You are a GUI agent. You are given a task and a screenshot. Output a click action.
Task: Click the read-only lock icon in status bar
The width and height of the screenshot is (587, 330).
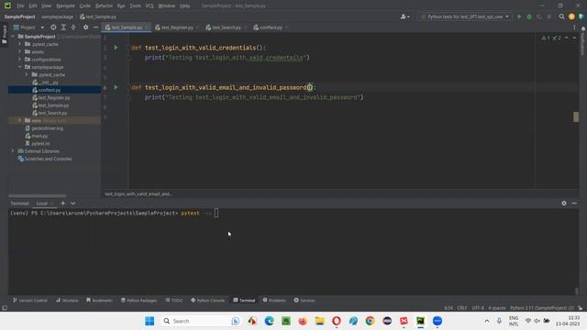[580, 308]
